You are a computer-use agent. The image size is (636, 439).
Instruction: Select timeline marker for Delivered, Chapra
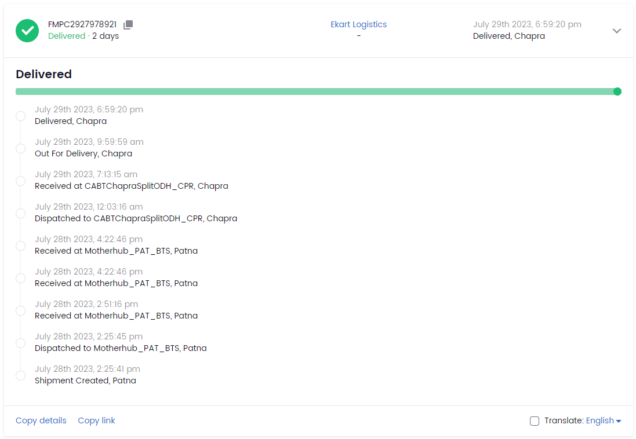pos(20,116)
